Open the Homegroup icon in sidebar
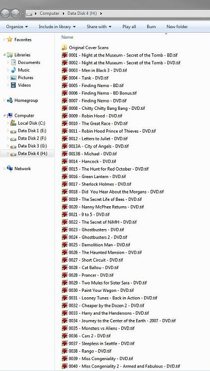The image size is (210, 371). click(10, 100)
